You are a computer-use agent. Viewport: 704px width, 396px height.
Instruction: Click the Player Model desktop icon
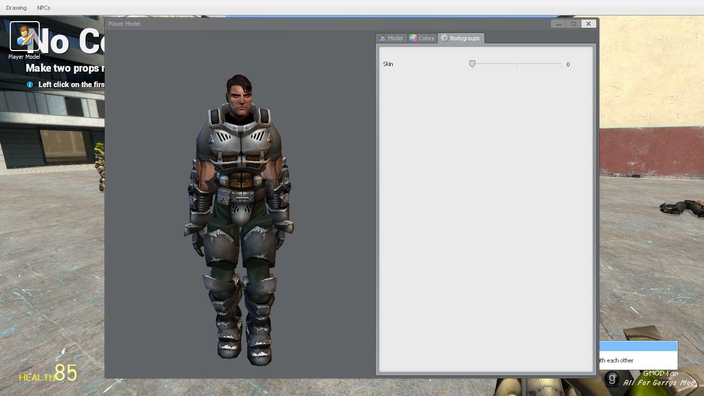(x=24, y=41)
